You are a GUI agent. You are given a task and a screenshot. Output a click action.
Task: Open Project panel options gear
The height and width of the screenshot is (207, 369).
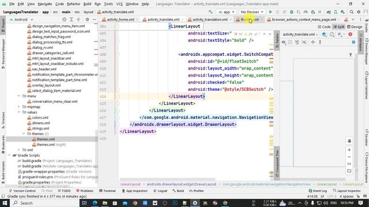(x=87, y=20)
